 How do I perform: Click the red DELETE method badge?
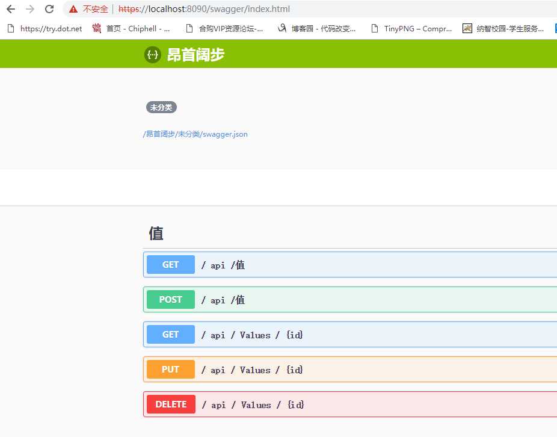click(171, 404)
